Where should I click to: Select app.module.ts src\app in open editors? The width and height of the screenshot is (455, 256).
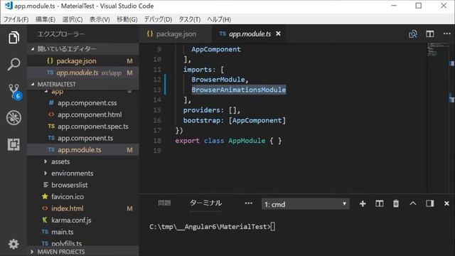(x=83, y=73)
